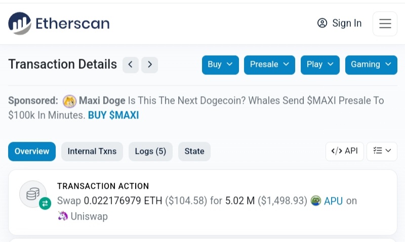Go to next transaction arrow

click(149, 65)
